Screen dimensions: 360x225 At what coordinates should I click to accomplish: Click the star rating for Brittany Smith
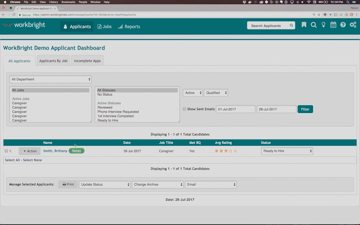coord(226,151)
